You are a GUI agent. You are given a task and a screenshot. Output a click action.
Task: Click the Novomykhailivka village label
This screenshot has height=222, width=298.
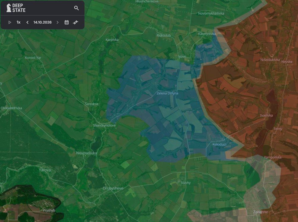pos(211,13)
